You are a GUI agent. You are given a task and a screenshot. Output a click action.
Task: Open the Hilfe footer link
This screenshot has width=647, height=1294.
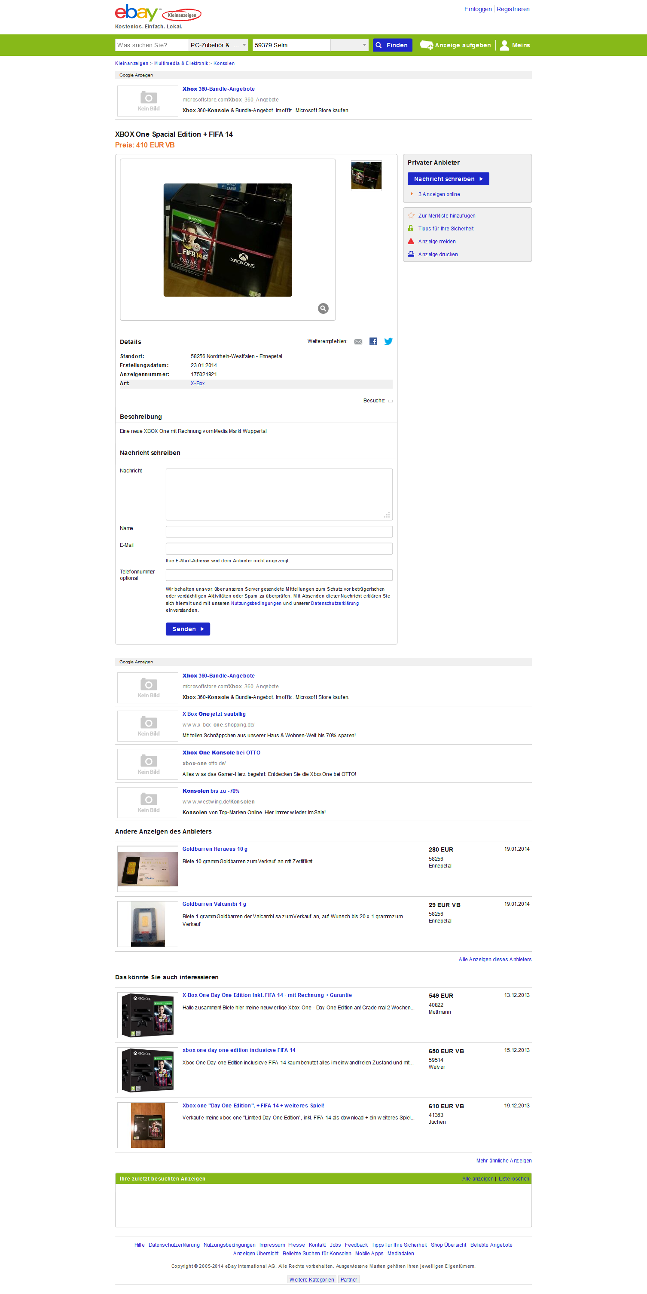tap(140, 1245)
